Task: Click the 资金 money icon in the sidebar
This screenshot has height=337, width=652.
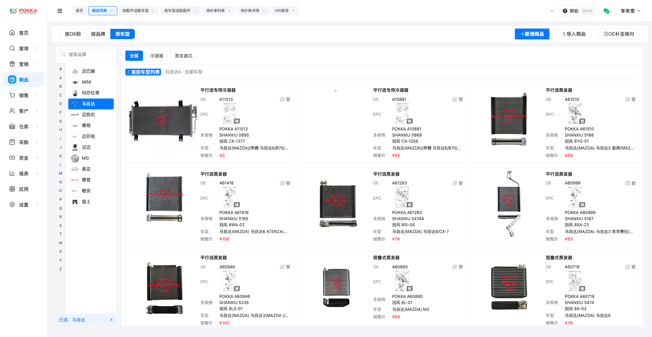Action: (12, 158)
